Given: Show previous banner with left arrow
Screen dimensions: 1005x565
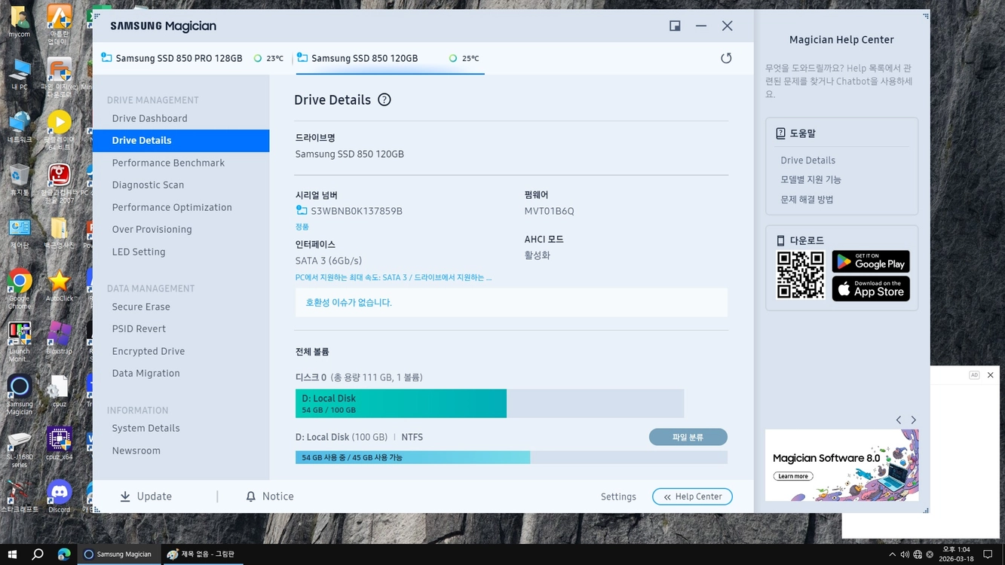Looking at the screenshot, I should [x=899, y=420].
